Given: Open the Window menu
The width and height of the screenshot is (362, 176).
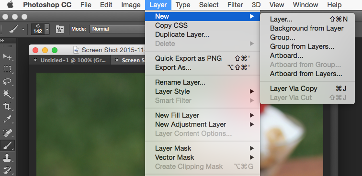Looking at the screenshot, I should [x=305, y=5].
